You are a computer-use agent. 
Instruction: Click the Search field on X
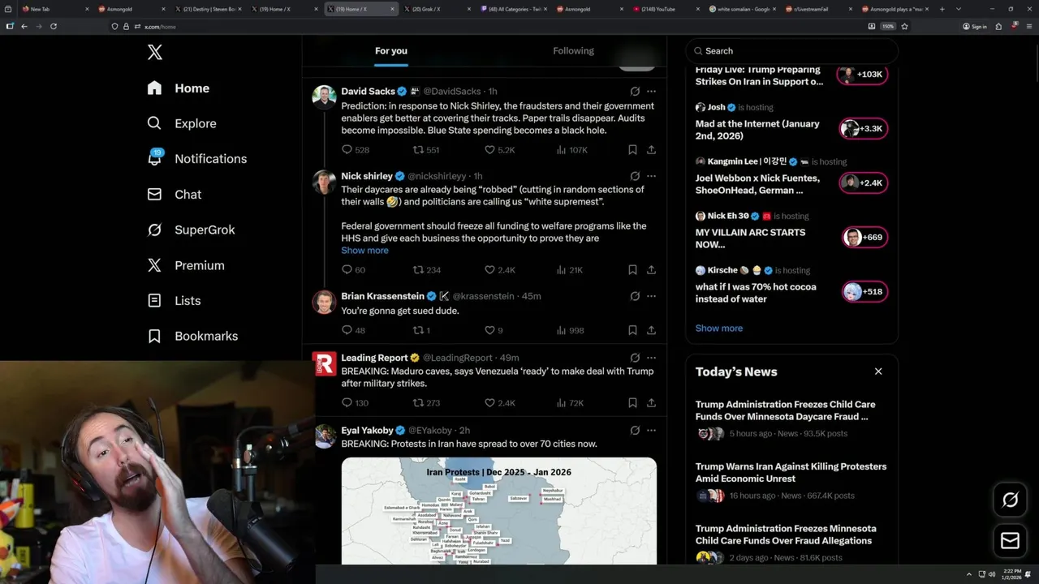[791, 51]
